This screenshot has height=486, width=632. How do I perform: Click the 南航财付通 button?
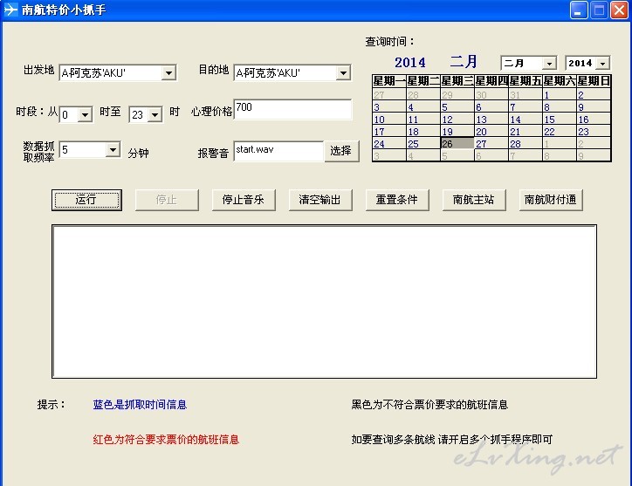click(x=551, y=200)
